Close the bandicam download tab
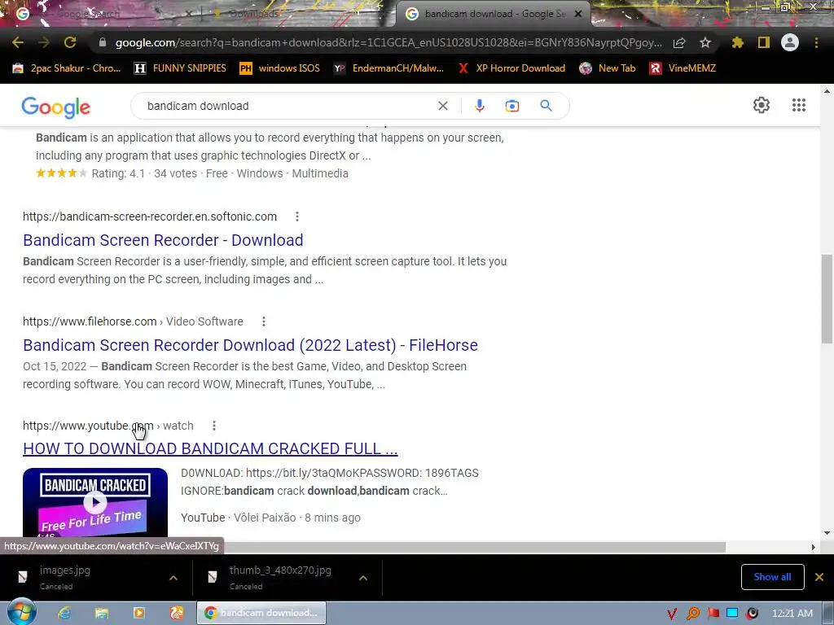834x625 pixels. [x=578, y=14]
